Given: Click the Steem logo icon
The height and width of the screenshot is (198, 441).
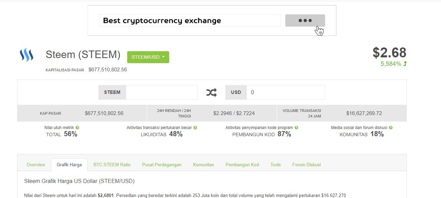Looking at the screenshot, I should [x=26, y=55].
